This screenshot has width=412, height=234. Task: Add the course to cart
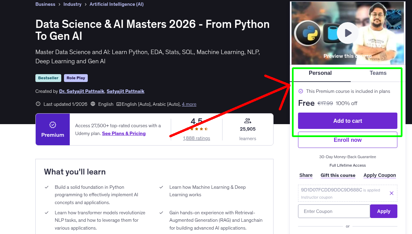[347, 121]
